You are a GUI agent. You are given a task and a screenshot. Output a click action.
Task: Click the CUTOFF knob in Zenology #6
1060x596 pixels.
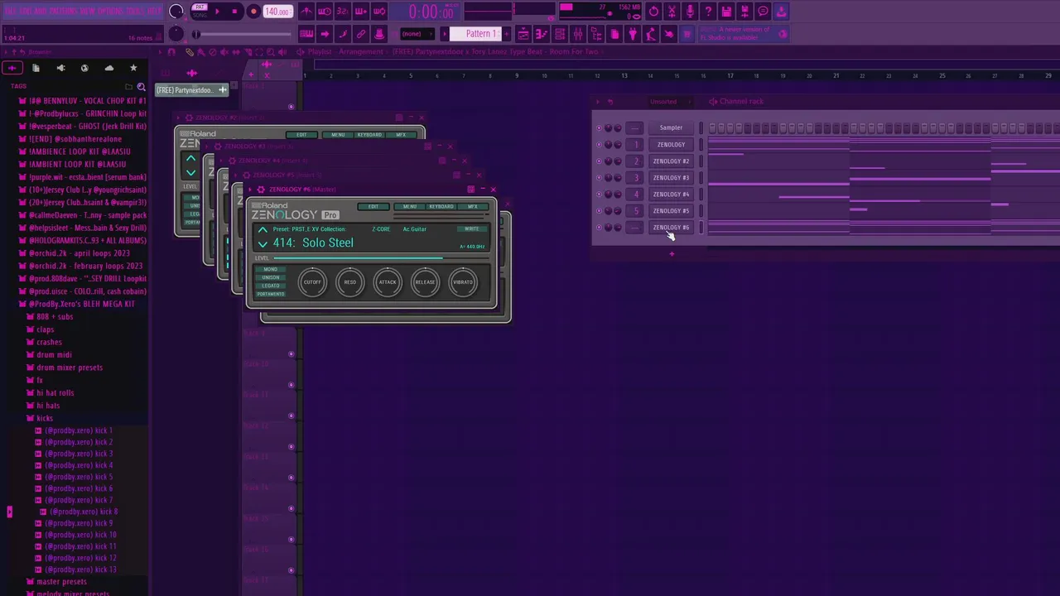[x=312, y=282]
